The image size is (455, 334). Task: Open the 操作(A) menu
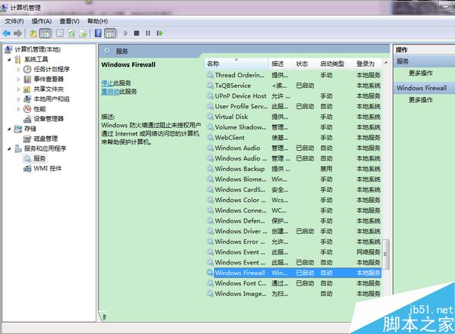pyautogui.click(x=42, y=21)
